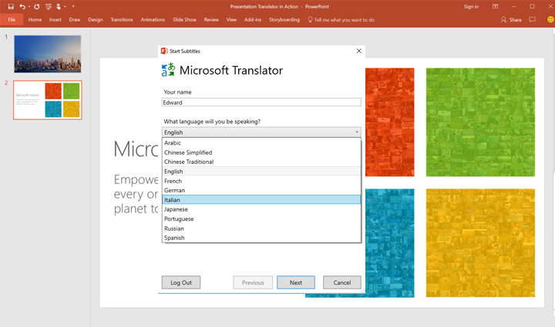This screenshot has height=327, width=555.
Task: Choose Arabic from the language list
Action: [261, 143]
